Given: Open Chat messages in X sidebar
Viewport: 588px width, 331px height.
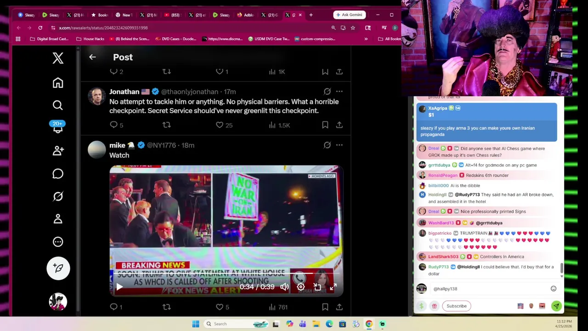Looking at the screenshot, I should (58, 173).
